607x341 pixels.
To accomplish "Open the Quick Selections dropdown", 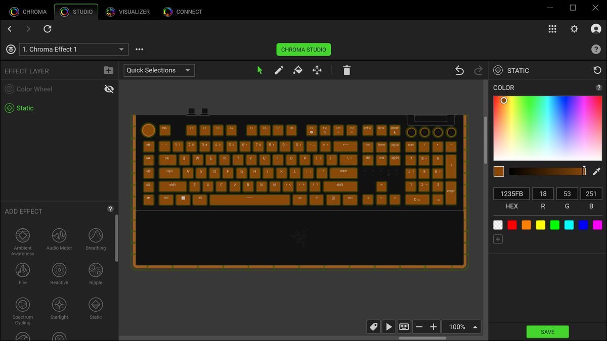I will (x=158, y=70).
